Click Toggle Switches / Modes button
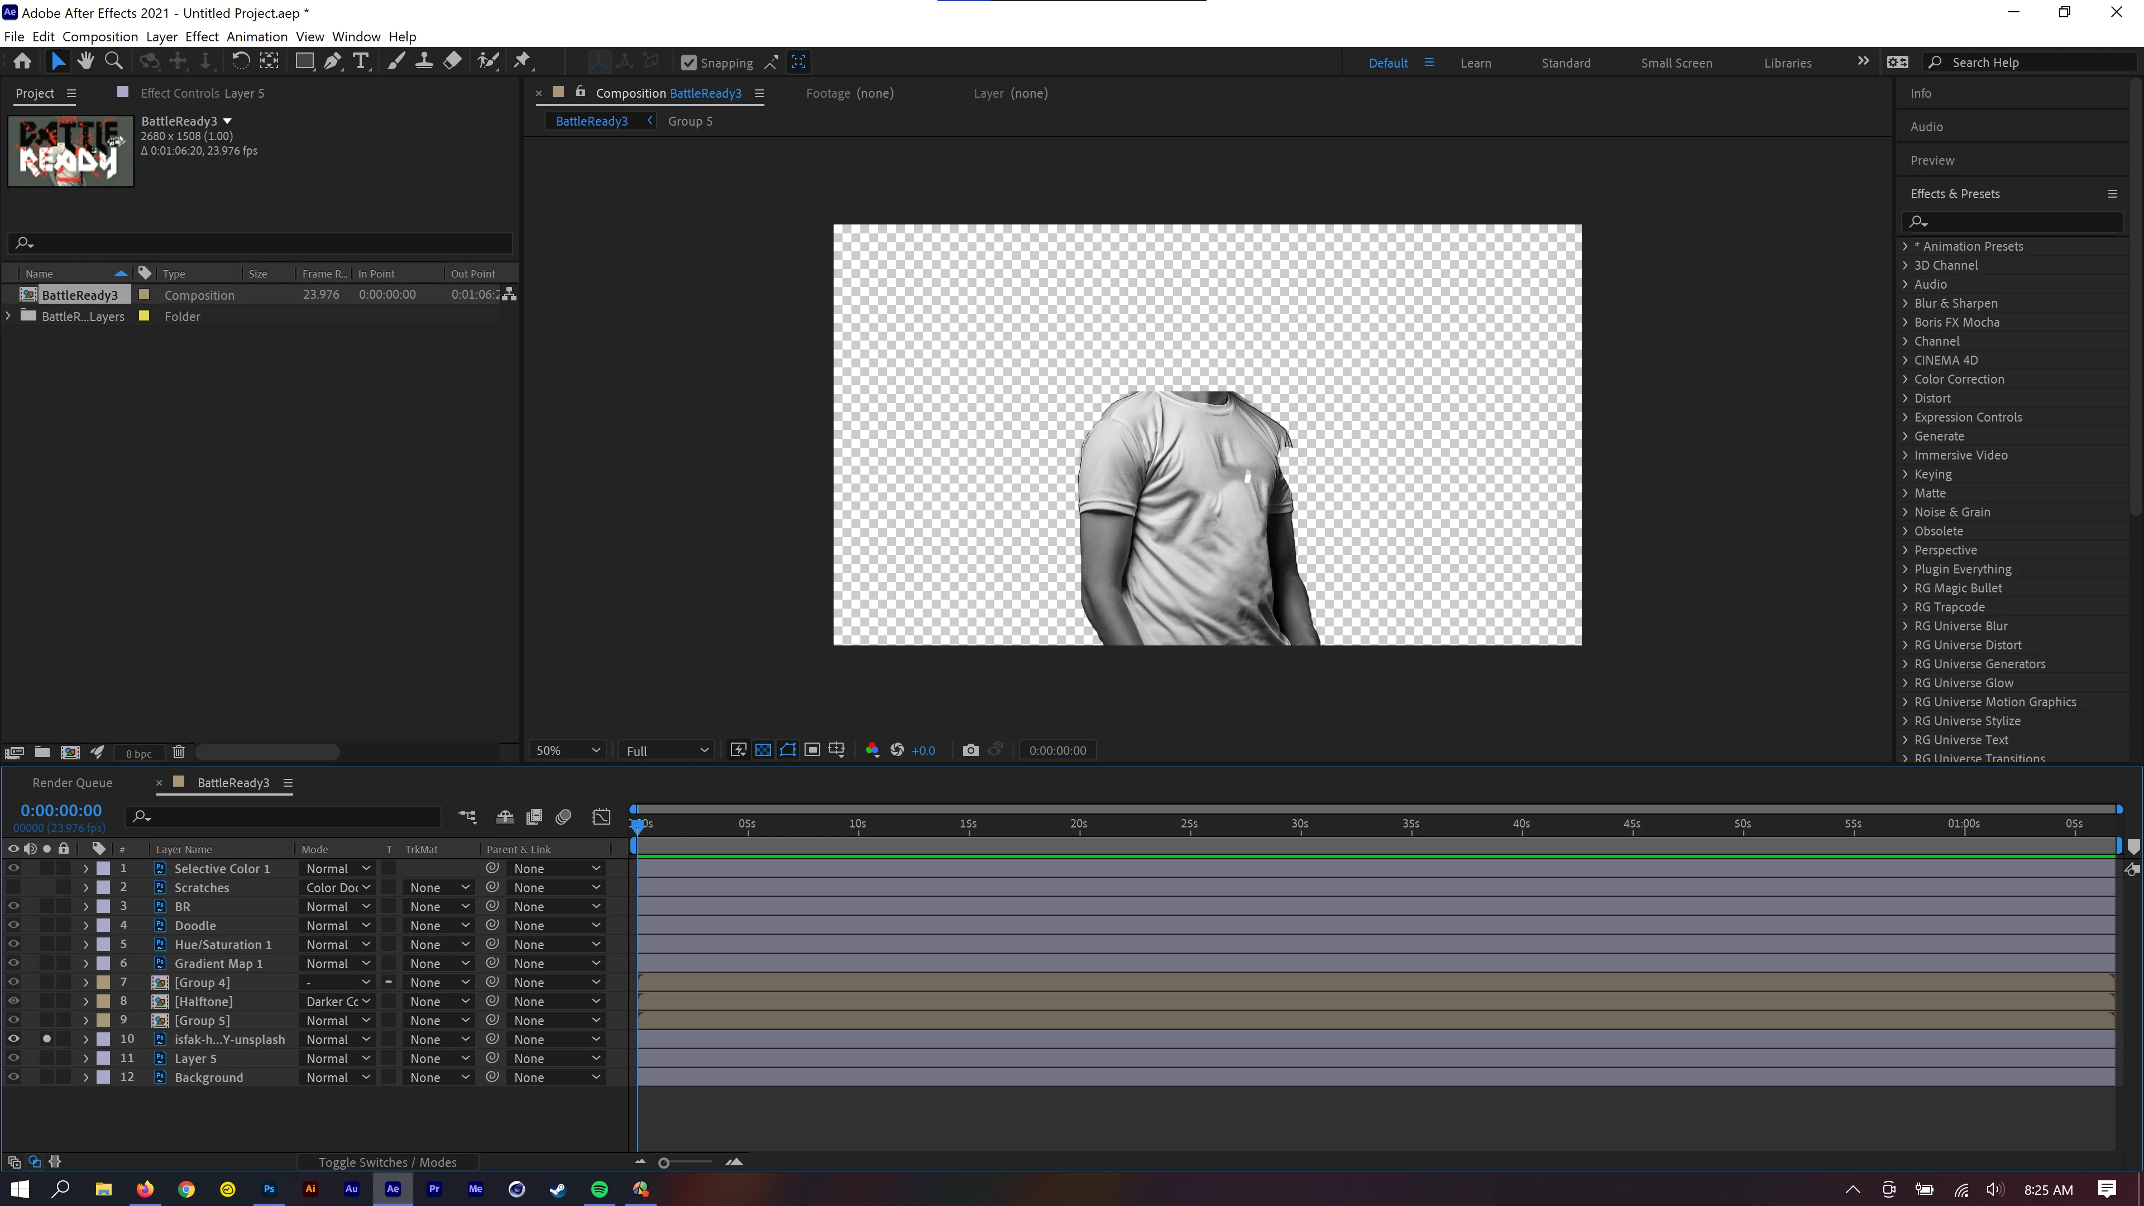This screenshot has height=1206, width=2144. [x=387, y=1162]
